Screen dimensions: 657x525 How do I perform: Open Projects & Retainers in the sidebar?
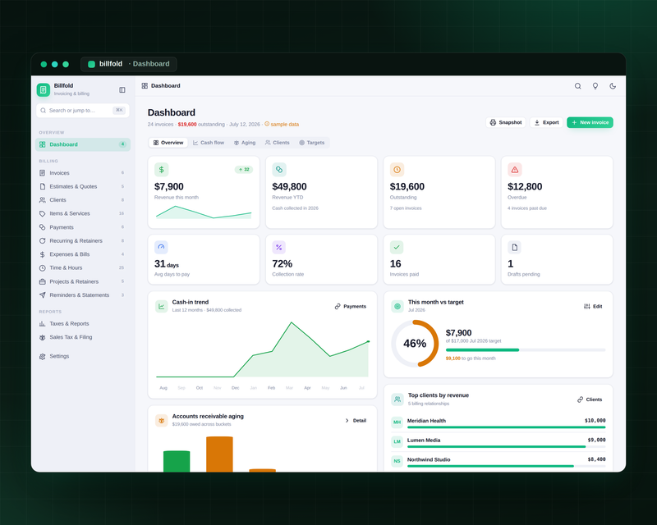click(x=83, y=281)
